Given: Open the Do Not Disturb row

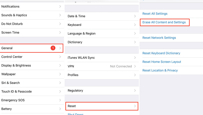Looking at the screenshot, I should coord(32,24).
